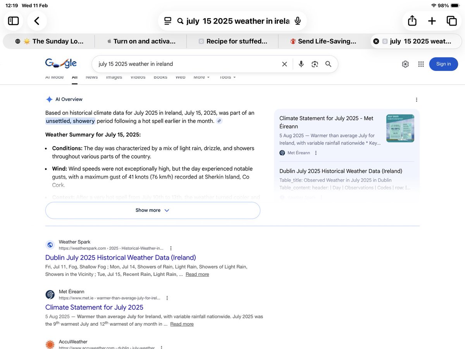Open the Tools dropdown
The width and height of the screenshot is (465, 349).
click(x=227, y=77)
